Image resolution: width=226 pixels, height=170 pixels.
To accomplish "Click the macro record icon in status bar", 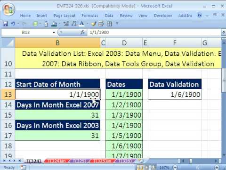I will (24, 168).
